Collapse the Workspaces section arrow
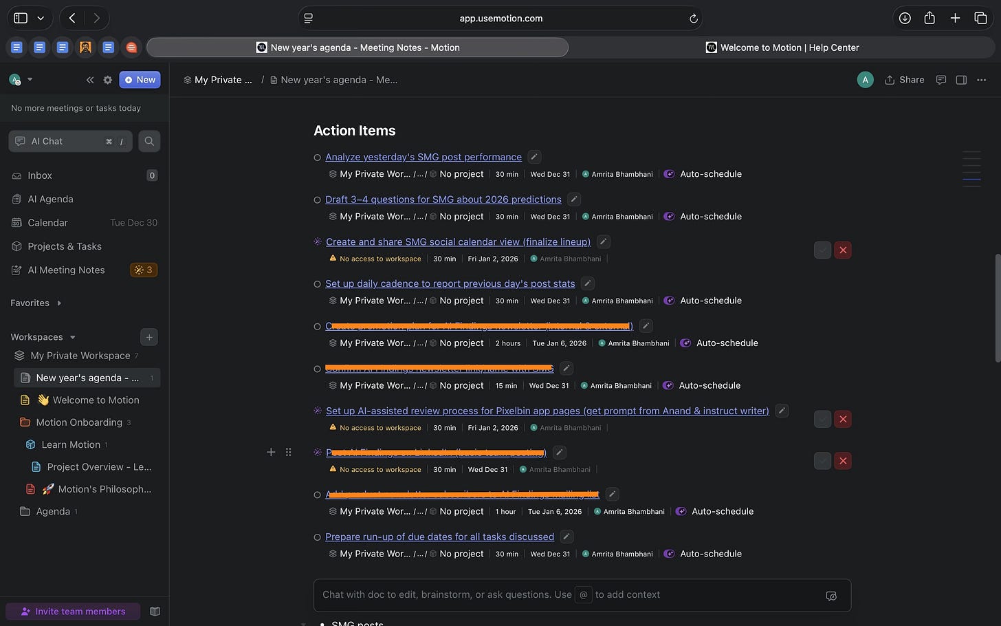1001x626 pixels. click(x=73, y=337)
